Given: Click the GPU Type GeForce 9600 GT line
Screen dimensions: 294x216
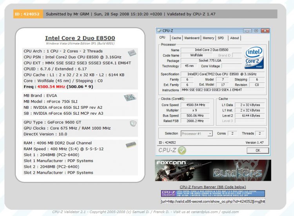Looking at the screenshot, I should [x=52, y=122].
